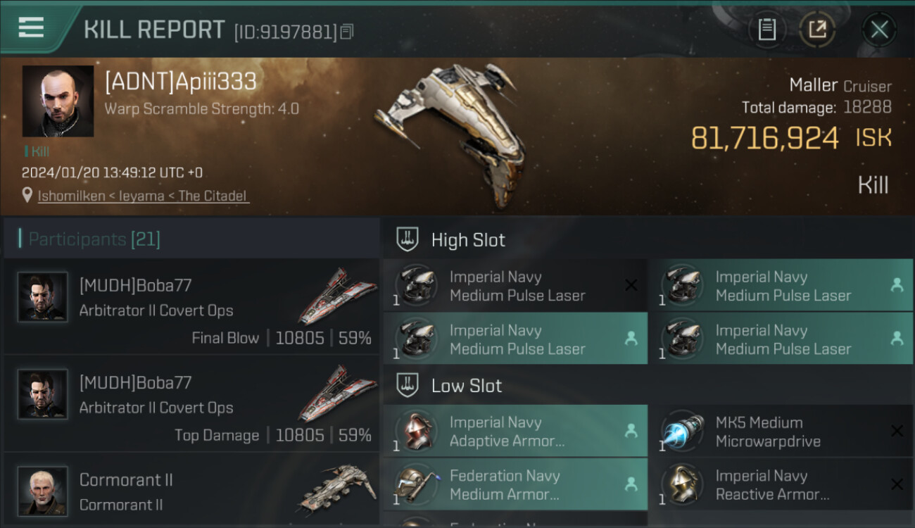This screenshot has height=528, width=915.
Task: Tap Imperial Navy Reactive Armor icon
Action: point(682,484)
